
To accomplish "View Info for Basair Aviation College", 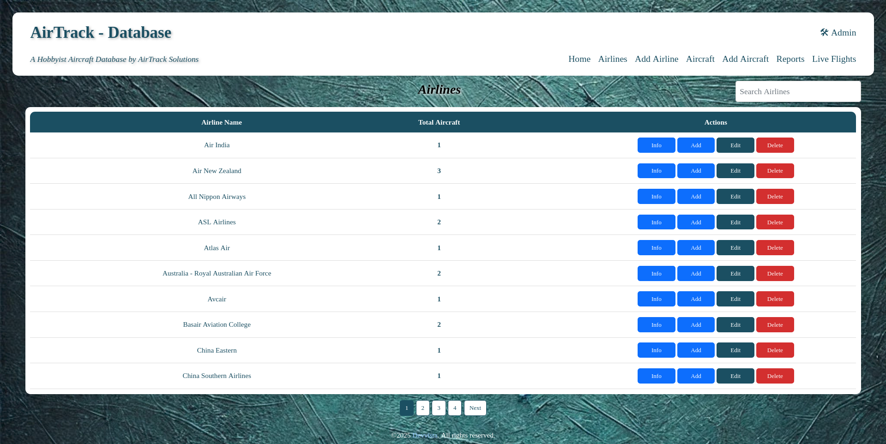I will pos(656,324).
